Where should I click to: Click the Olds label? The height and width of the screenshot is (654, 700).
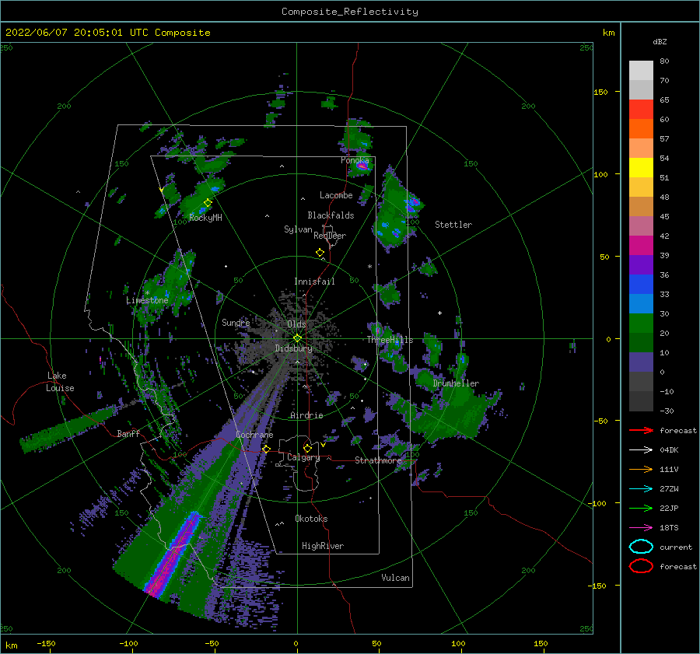pyautogui.click(x=296, y=324)
